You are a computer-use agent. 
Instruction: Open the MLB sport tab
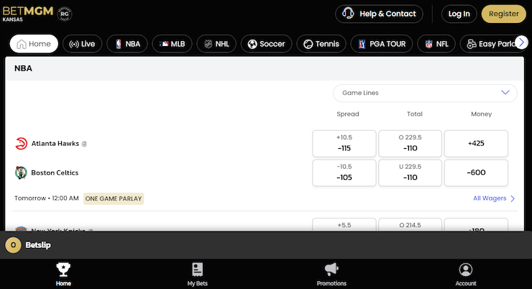[x=172, y=44]
